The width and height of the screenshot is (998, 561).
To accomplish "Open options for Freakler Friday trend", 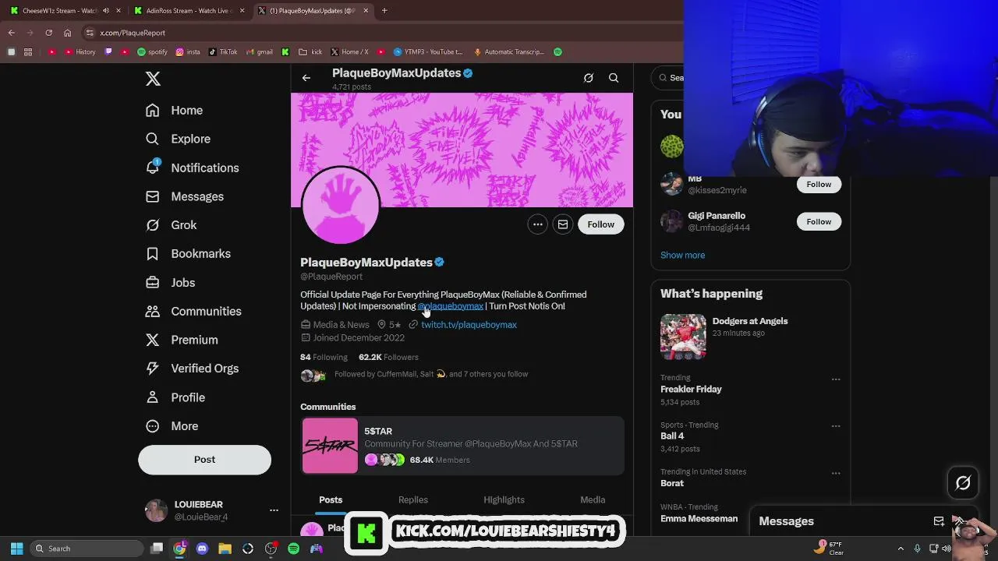I will pyautogui.click(x=836, y=379).
